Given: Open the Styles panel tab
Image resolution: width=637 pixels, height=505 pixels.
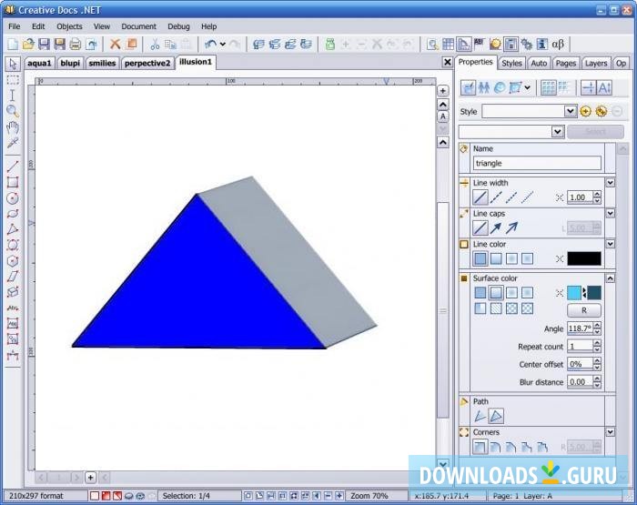Looking at the screenshot, I should tap(511, 64).
